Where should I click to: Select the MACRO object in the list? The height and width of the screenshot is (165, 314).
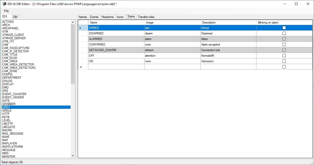tap(7, 130)
